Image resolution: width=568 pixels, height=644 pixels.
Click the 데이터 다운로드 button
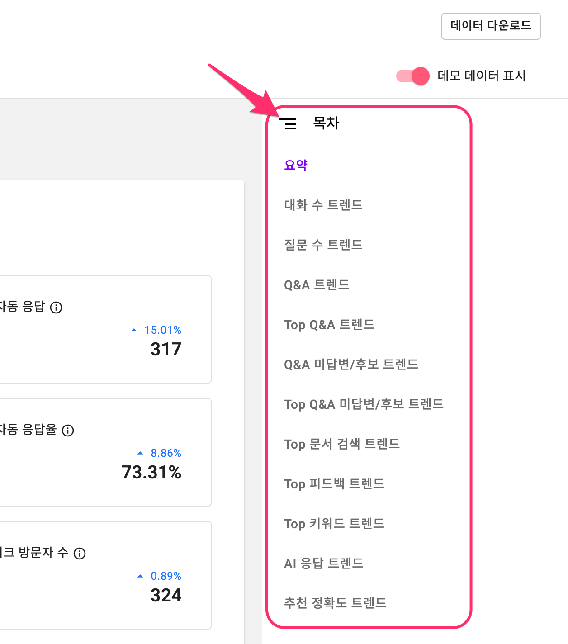(x=491, y=26)
